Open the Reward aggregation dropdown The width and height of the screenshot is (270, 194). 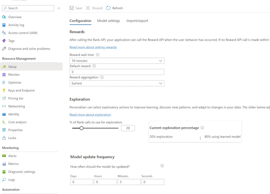coord(117,83)
